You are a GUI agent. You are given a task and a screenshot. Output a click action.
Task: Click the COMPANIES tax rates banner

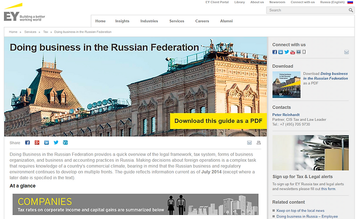coord(135,205)
